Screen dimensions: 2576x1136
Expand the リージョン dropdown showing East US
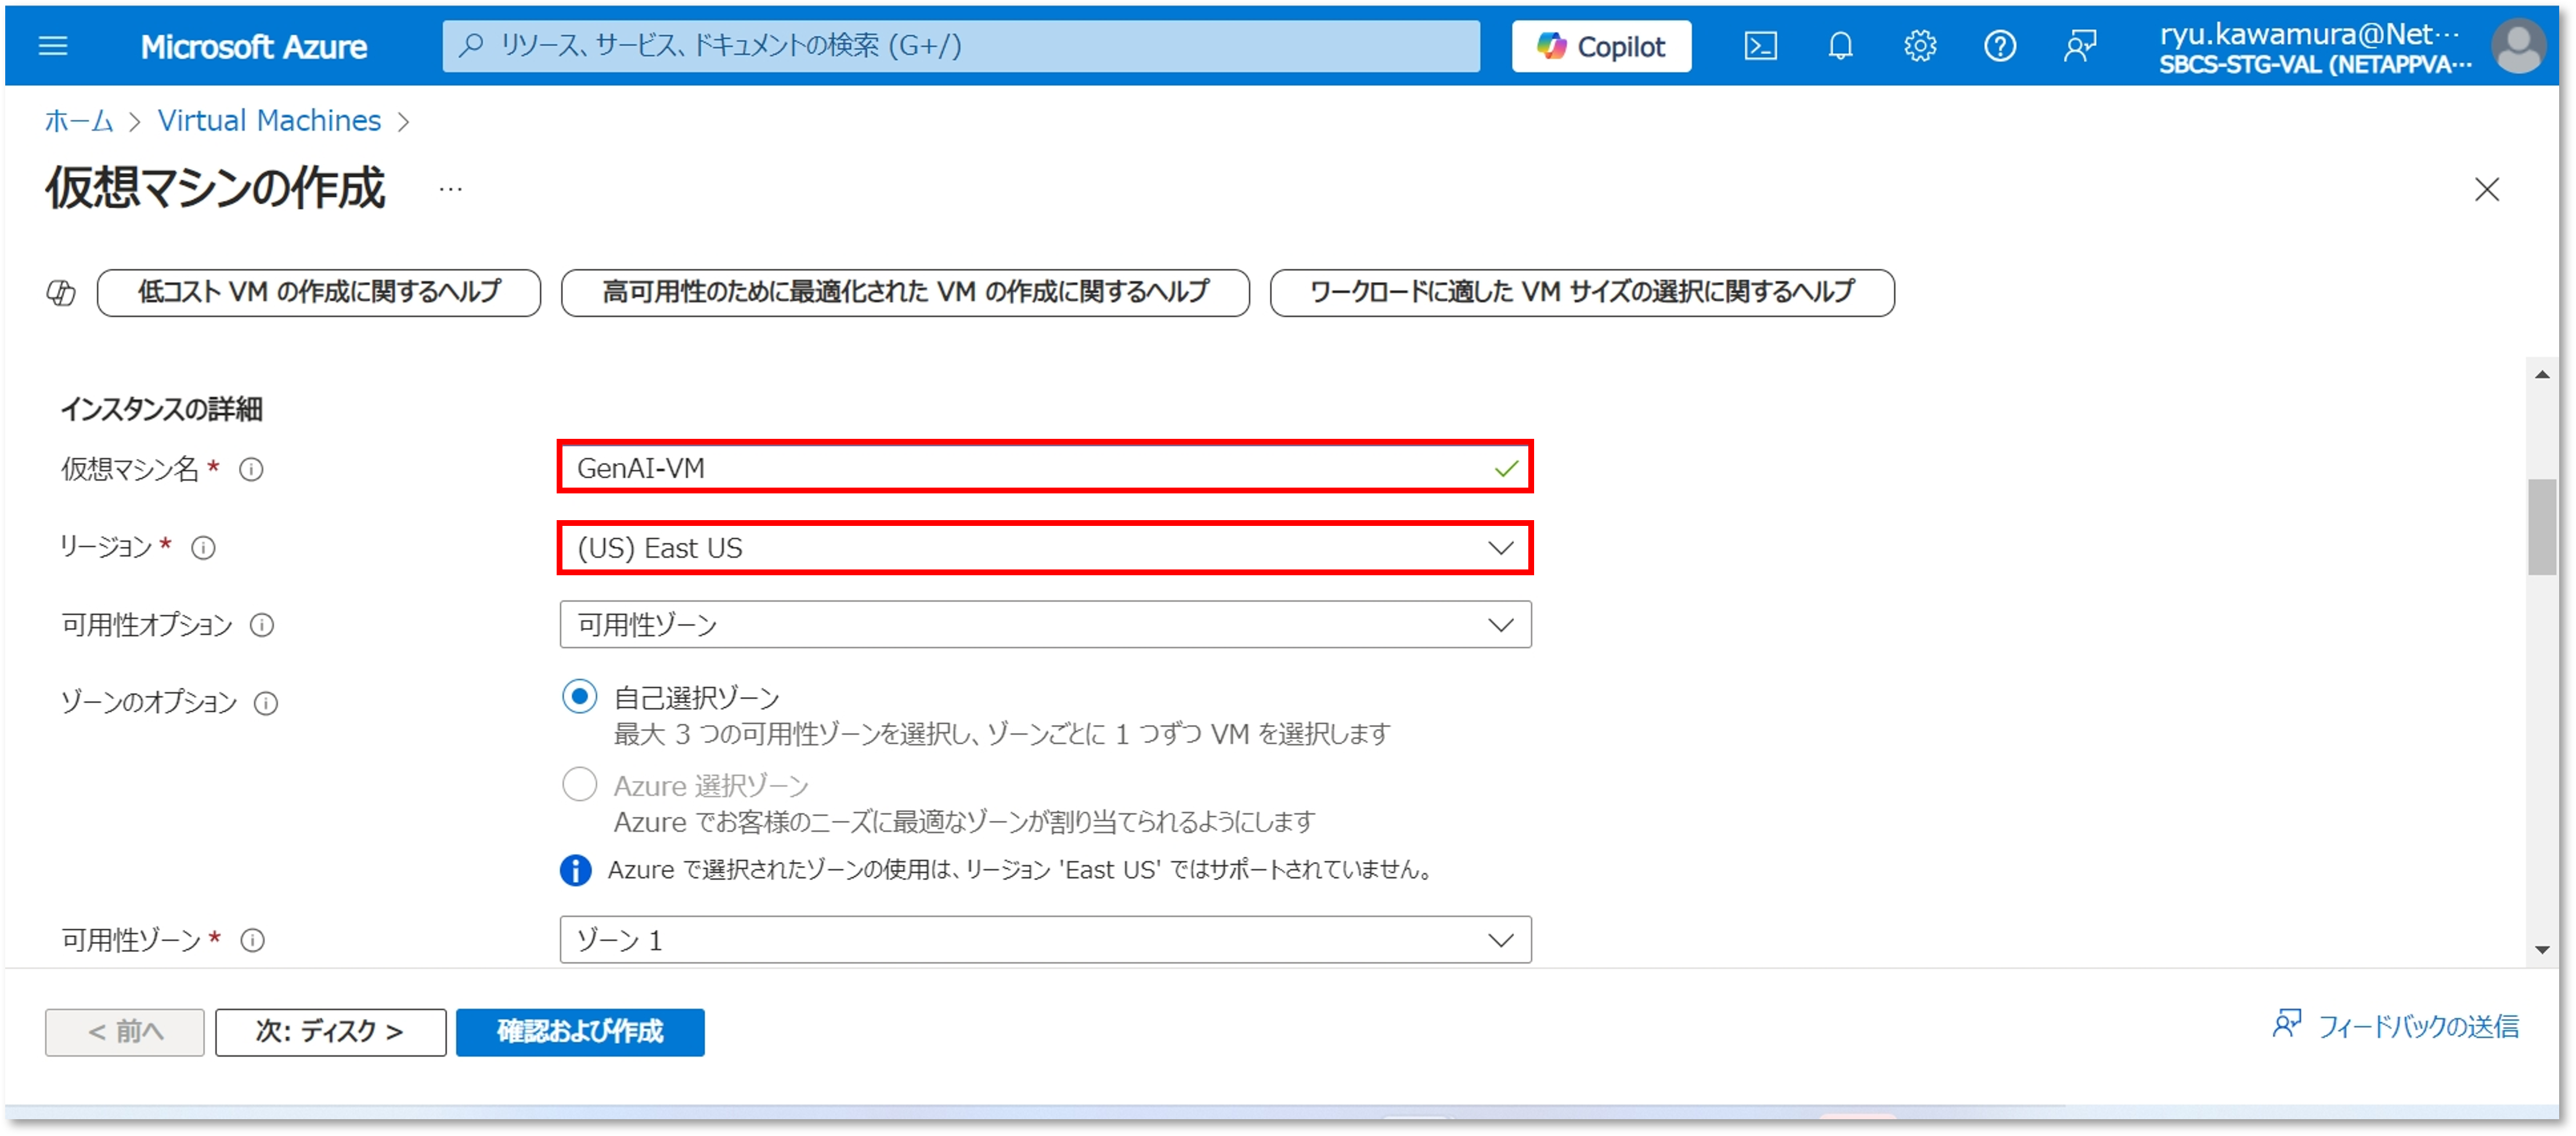pyautogui.click(x=1044, y=548)
